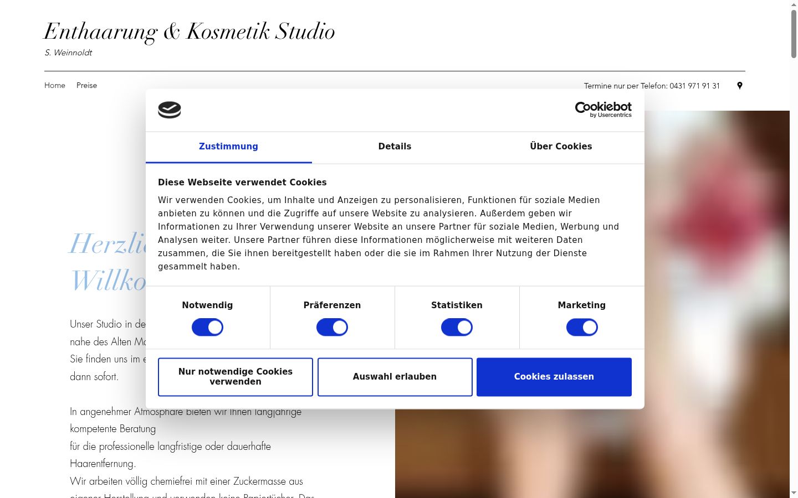This screenshot has width=798, height=498.
Task: Disable the Marketing cookies switch
Action: pos(582,328)
